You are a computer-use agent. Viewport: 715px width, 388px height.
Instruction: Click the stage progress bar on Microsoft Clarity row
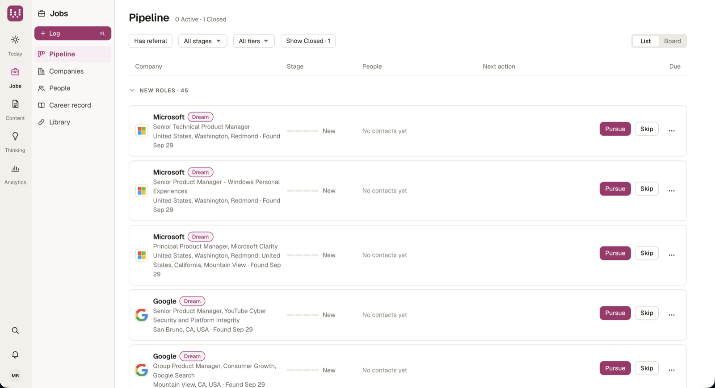coord(303,255)
